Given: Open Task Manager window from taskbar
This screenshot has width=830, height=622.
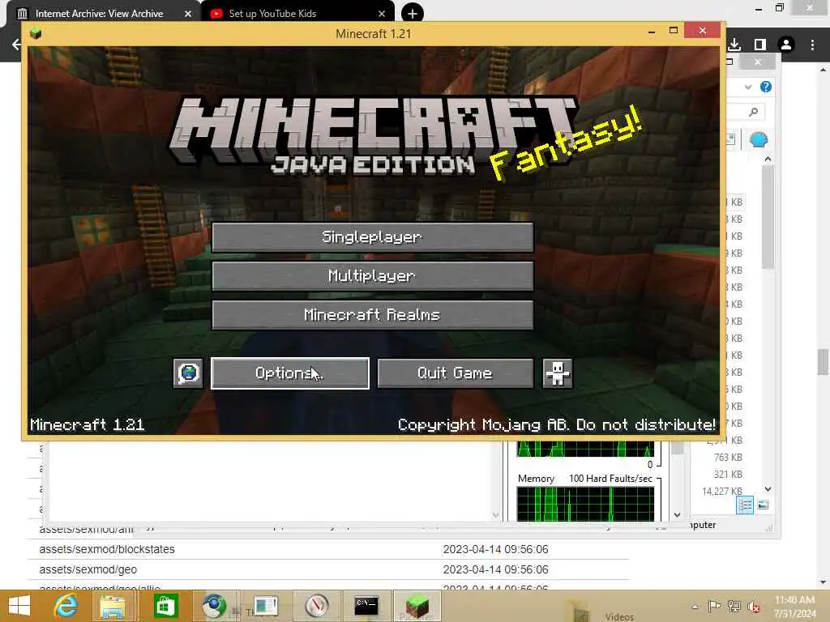Looking at the screenshot, I should pos(265,606).
